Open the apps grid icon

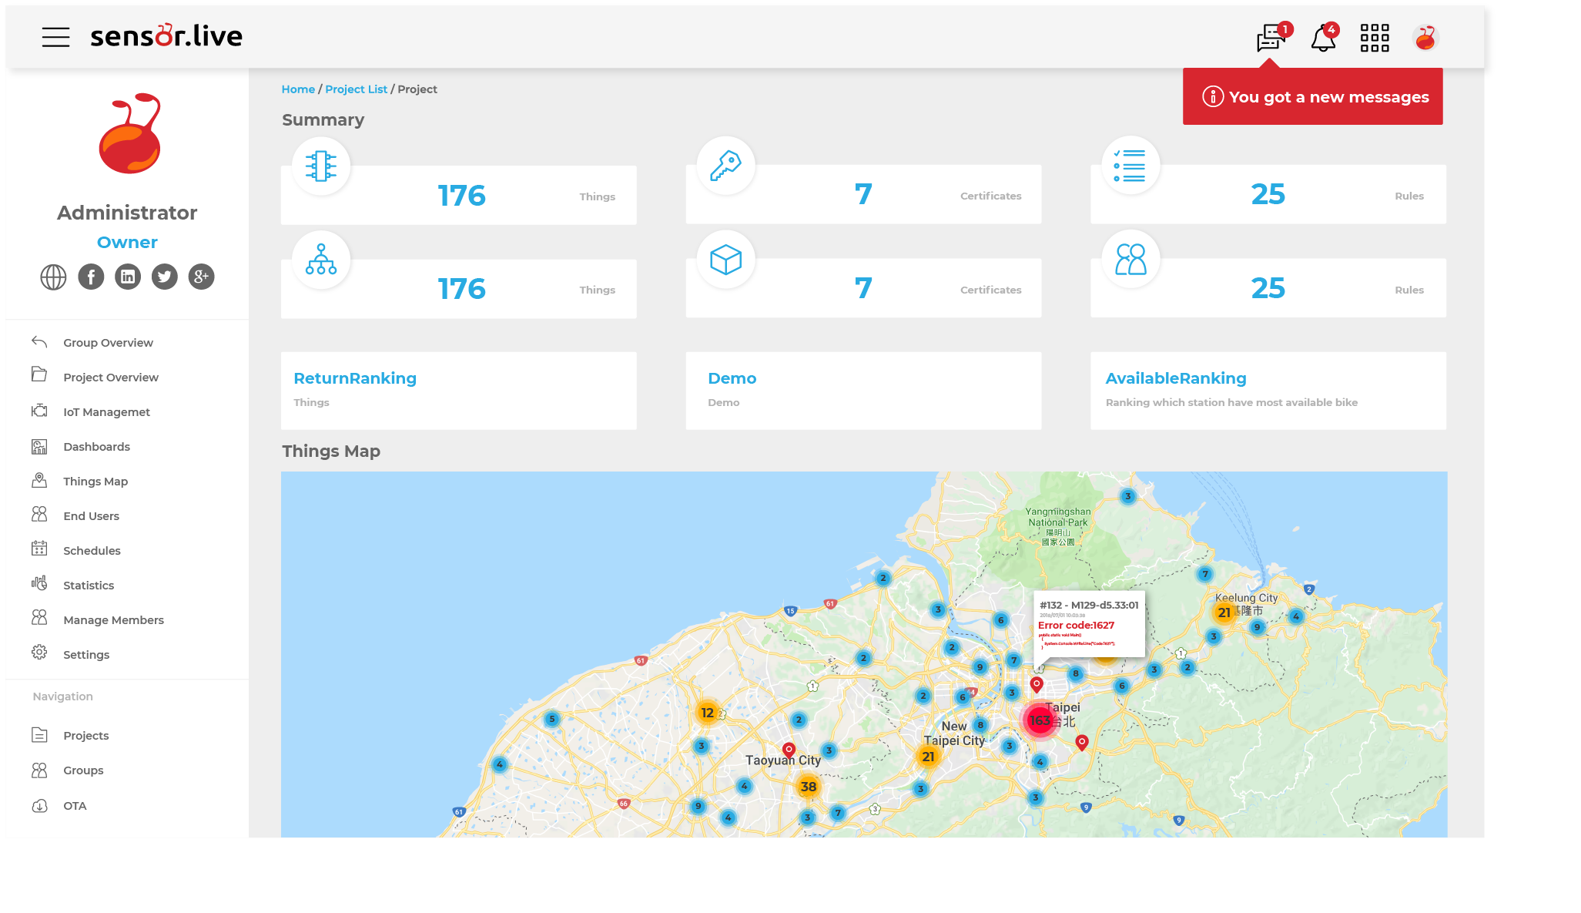point(1374,37)
